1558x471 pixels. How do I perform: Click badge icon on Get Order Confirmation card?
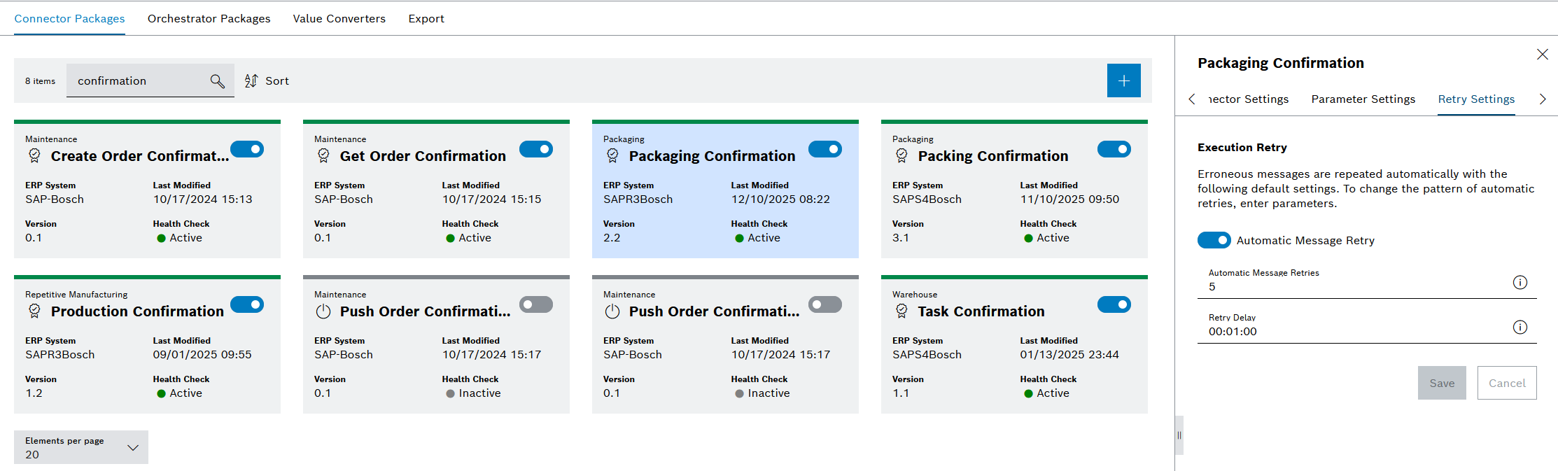[x=323, y=156]
